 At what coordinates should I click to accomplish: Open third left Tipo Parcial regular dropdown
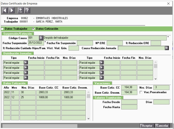coord(26,73)
